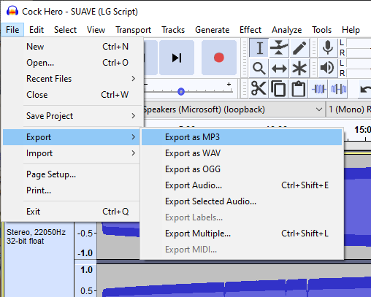Select the Time Shift arrows tool
Screen dimensions: 371x297
click(x=279, y=68)
